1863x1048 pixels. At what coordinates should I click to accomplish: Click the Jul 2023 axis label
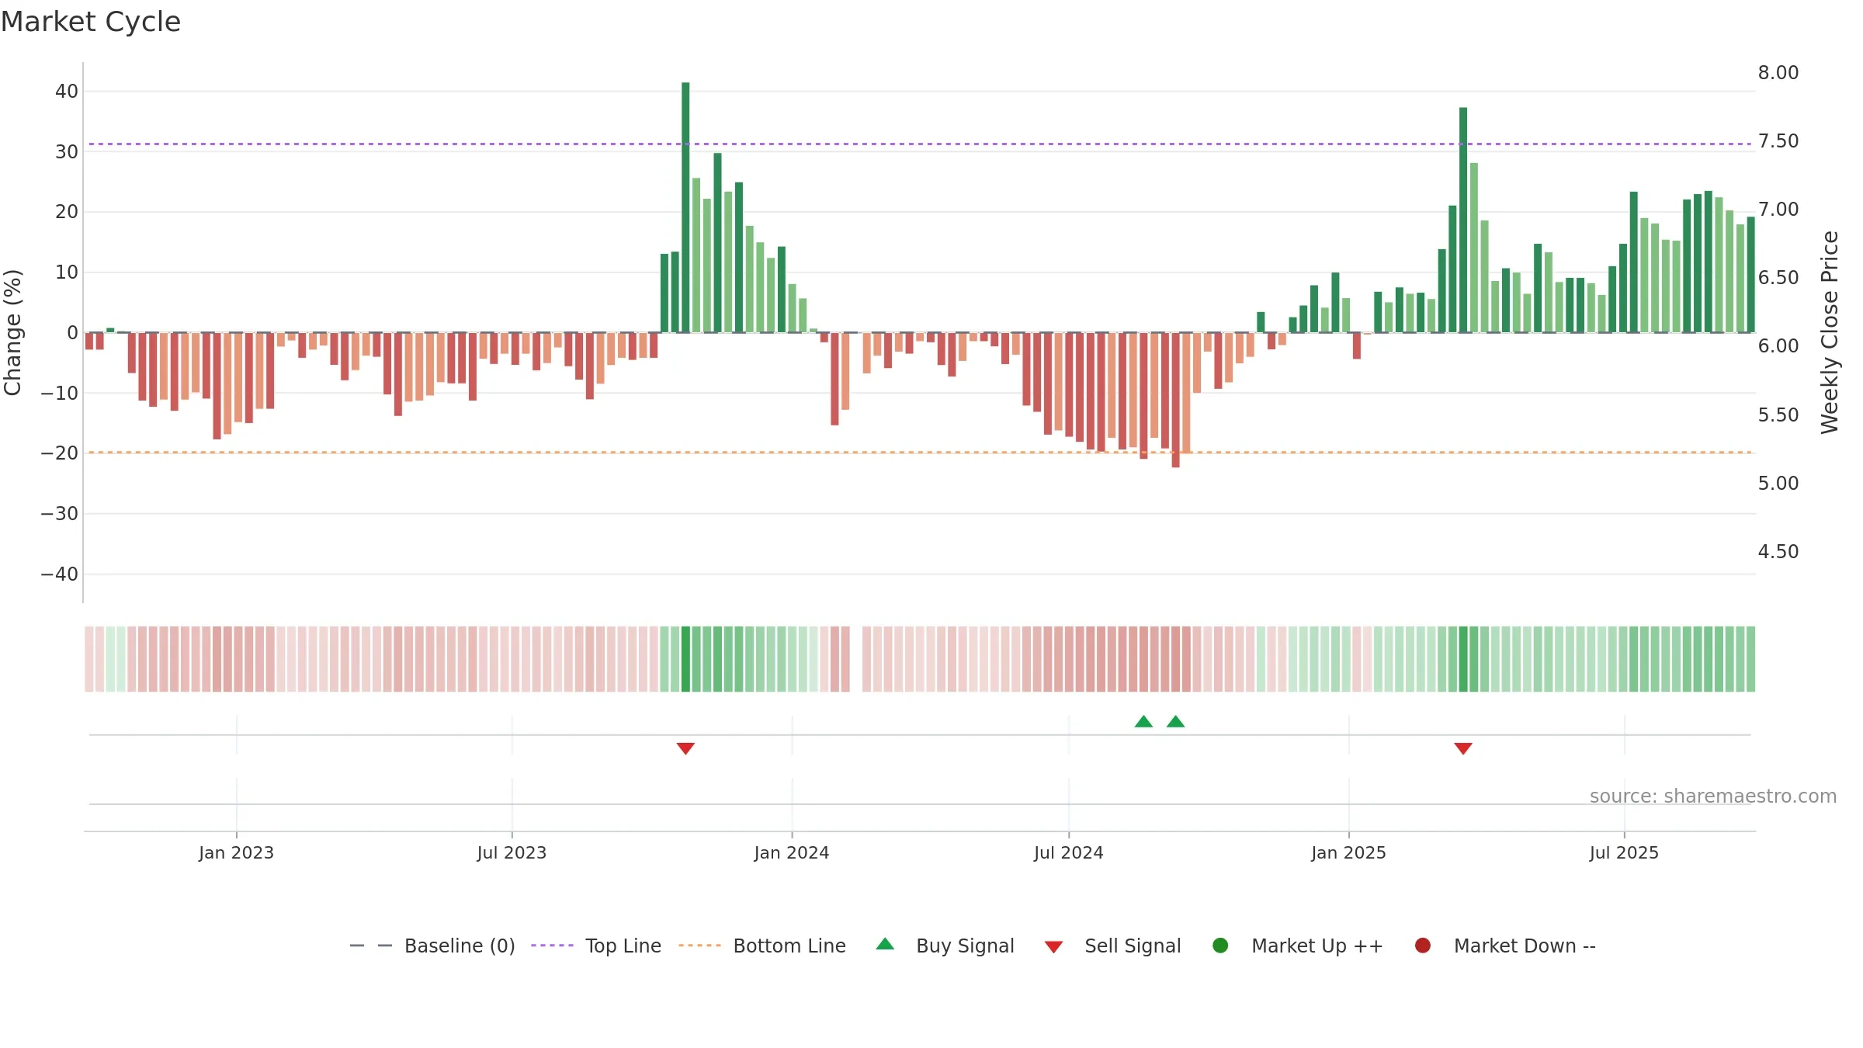tap(512, 852)
